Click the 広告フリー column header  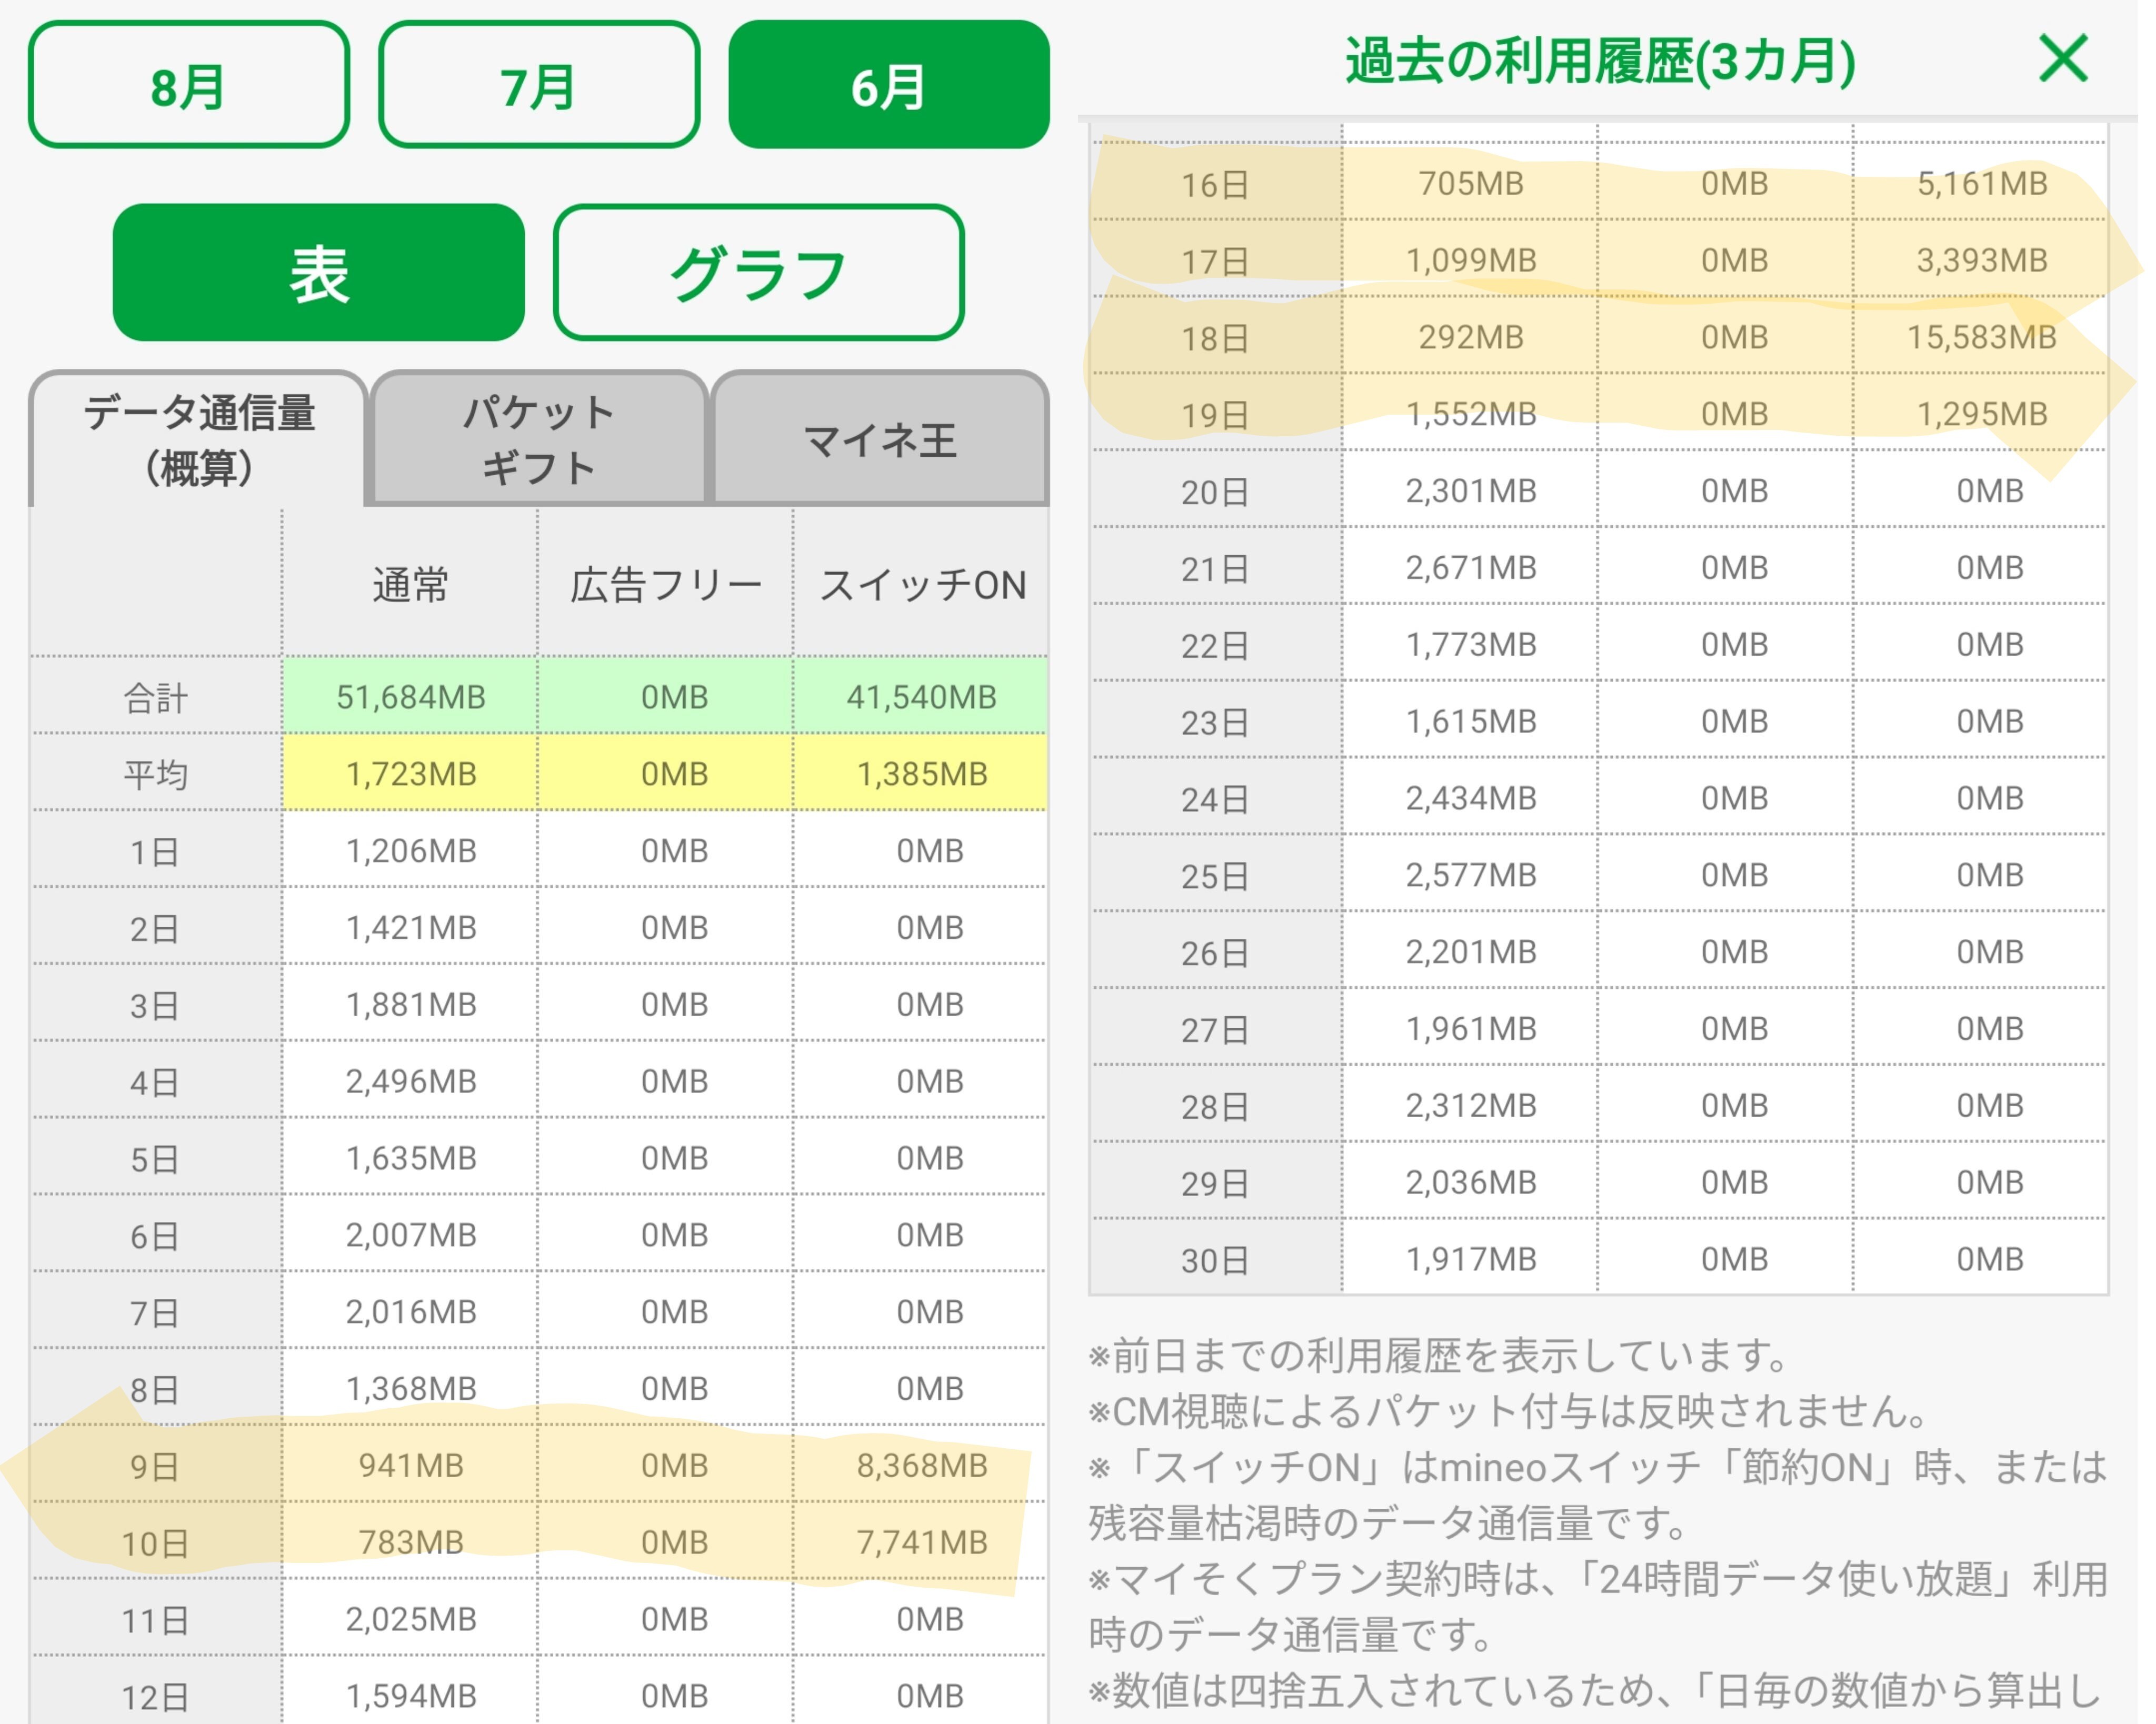tap(666, 585)
